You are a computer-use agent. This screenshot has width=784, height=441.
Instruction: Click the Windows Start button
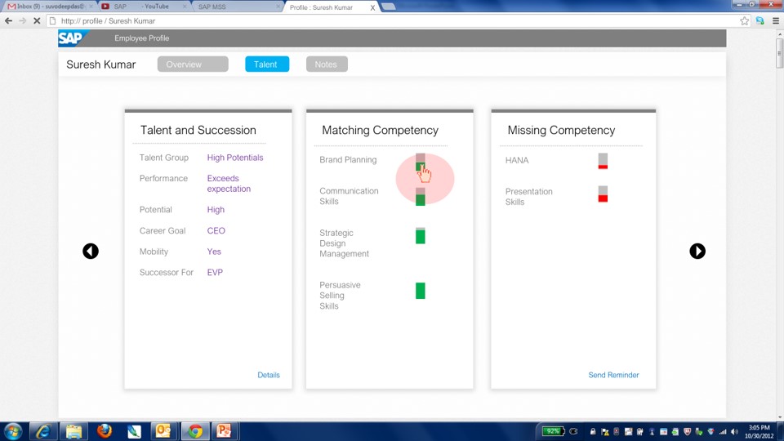[x=13, y=431]
